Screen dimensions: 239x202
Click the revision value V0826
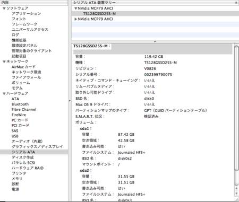click(150, 68)
